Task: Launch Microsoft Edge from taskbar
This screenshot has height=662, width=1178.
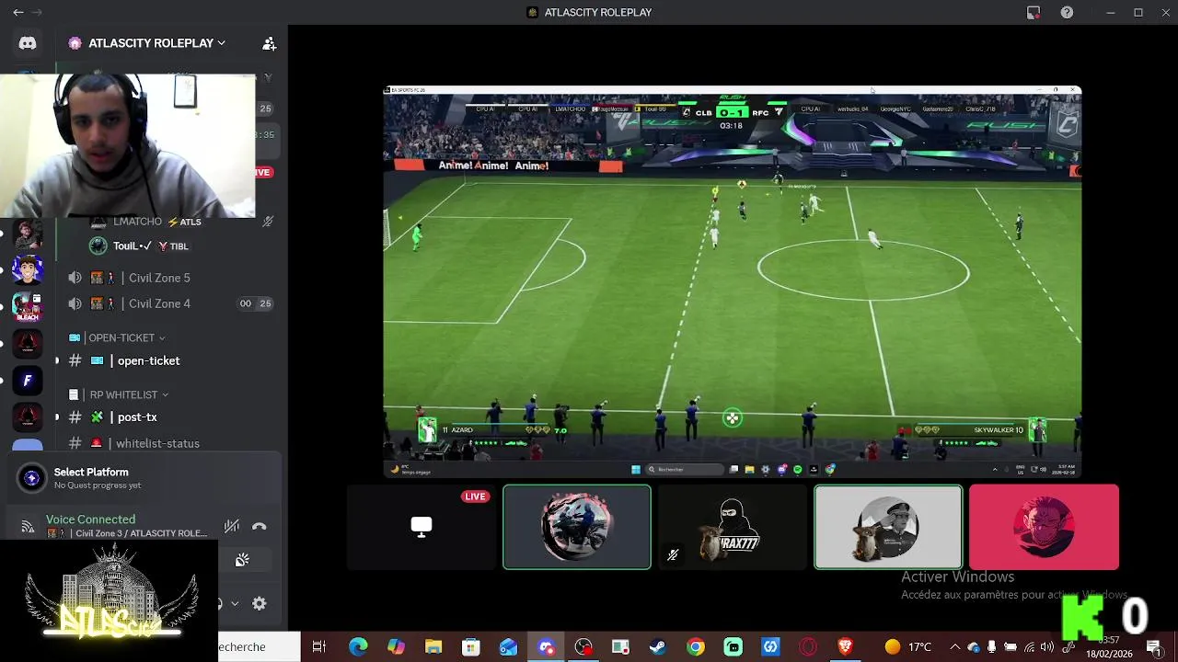Action: [x=358, y=647]
